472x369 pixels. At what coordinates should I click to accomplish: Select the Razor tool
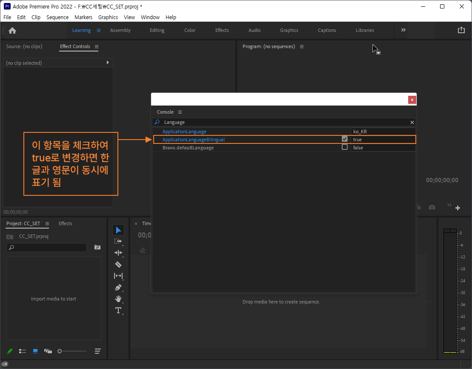pyautogui.click(x=118, y=265)
